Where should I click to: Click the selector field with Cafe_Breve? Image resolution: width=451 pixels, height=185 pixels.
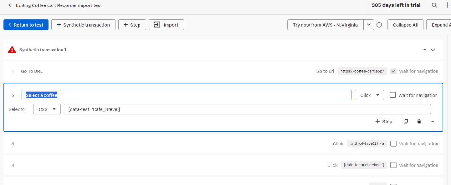(x=247, y=109)
